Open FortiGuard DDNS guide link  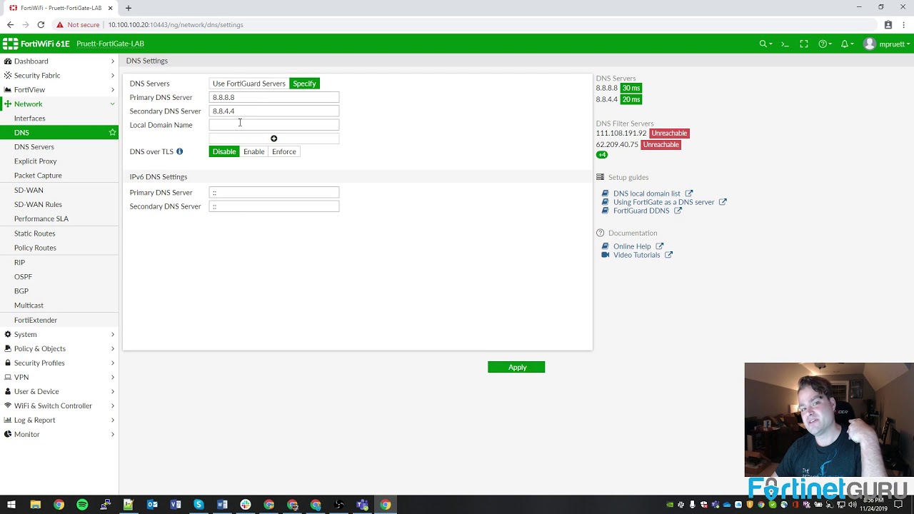pyautogui.click(x=641, y=211)
